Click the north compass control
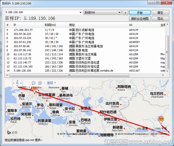174x146 pixels. coord(17,83)
